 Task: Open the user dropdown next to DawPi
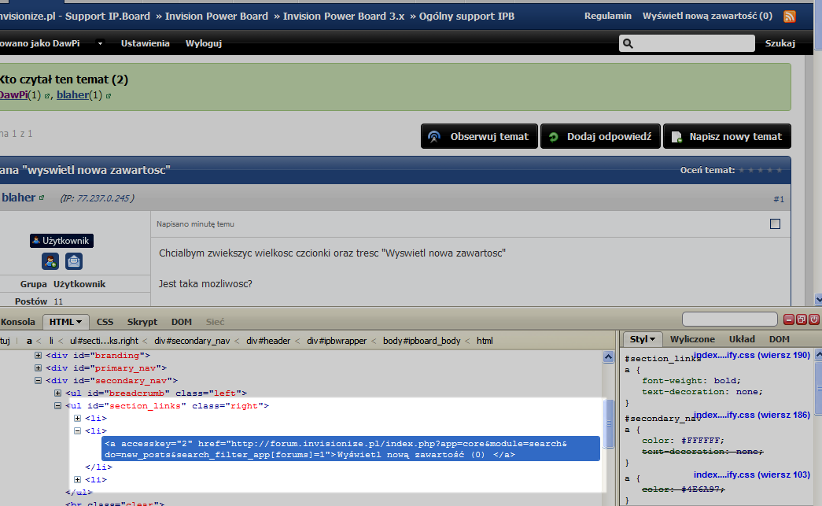100,44
